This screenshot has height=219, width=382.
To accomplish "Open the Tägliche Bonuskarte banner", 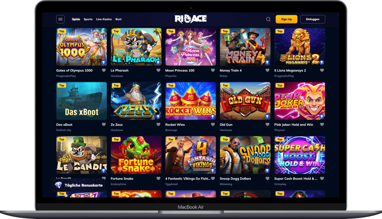I will click(x=78, y=185).
